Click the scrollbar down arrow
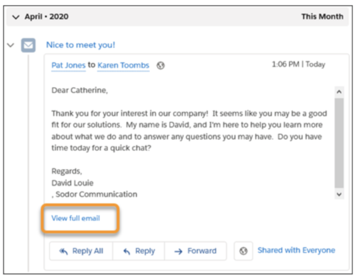Screen dimensions: 357x278 click(x=339, y=194)
